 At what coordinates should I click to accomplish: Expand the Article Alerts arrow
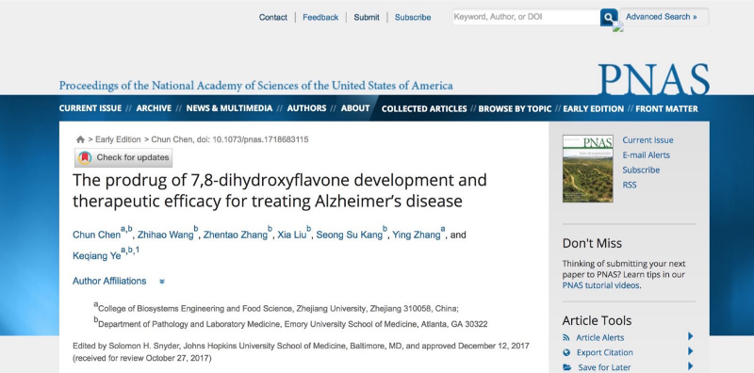691,336
